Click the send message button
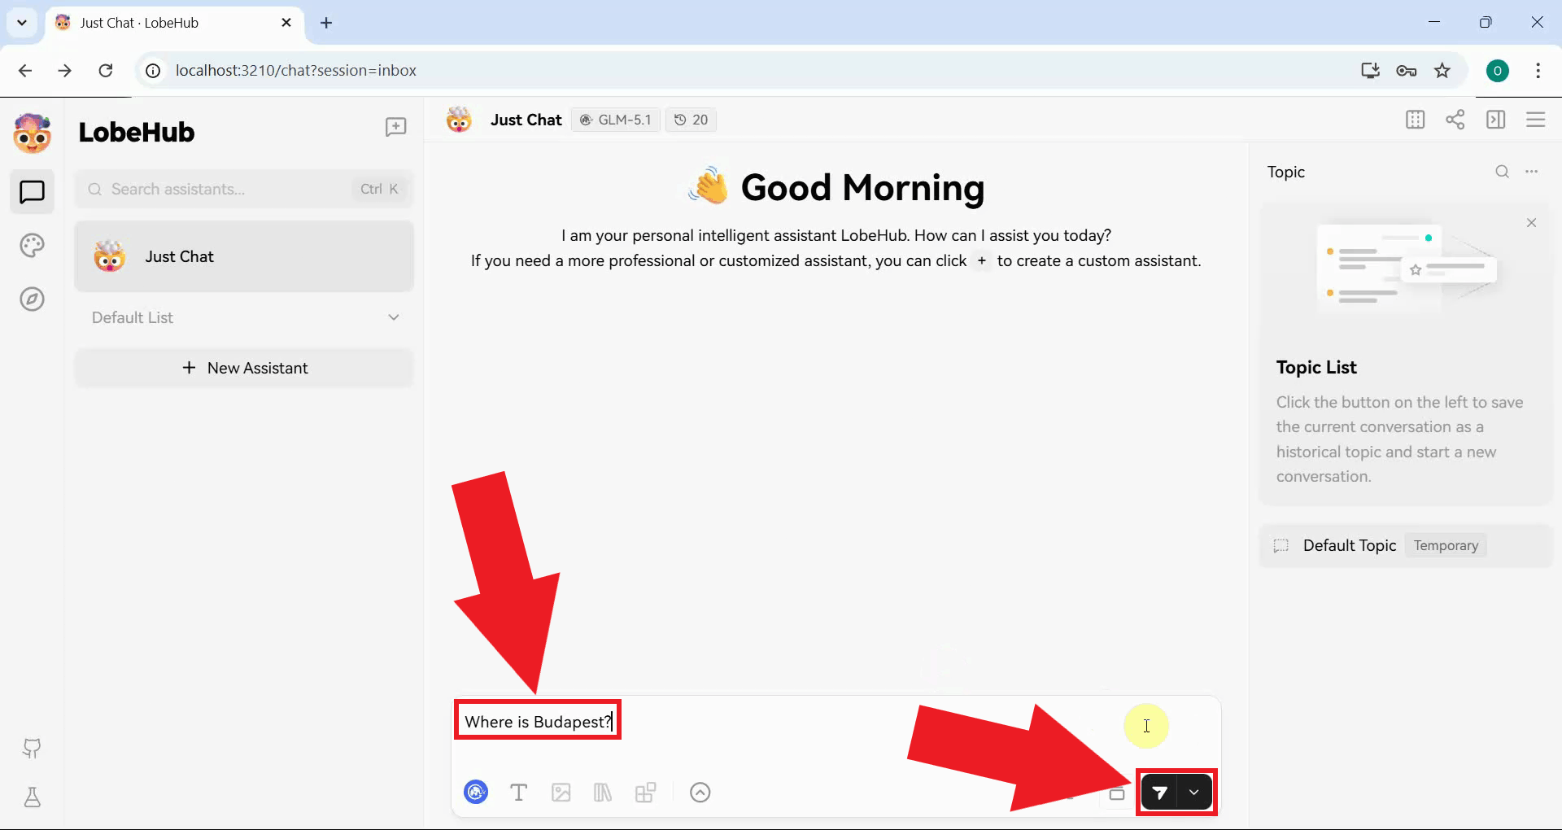 point(1159,793)
